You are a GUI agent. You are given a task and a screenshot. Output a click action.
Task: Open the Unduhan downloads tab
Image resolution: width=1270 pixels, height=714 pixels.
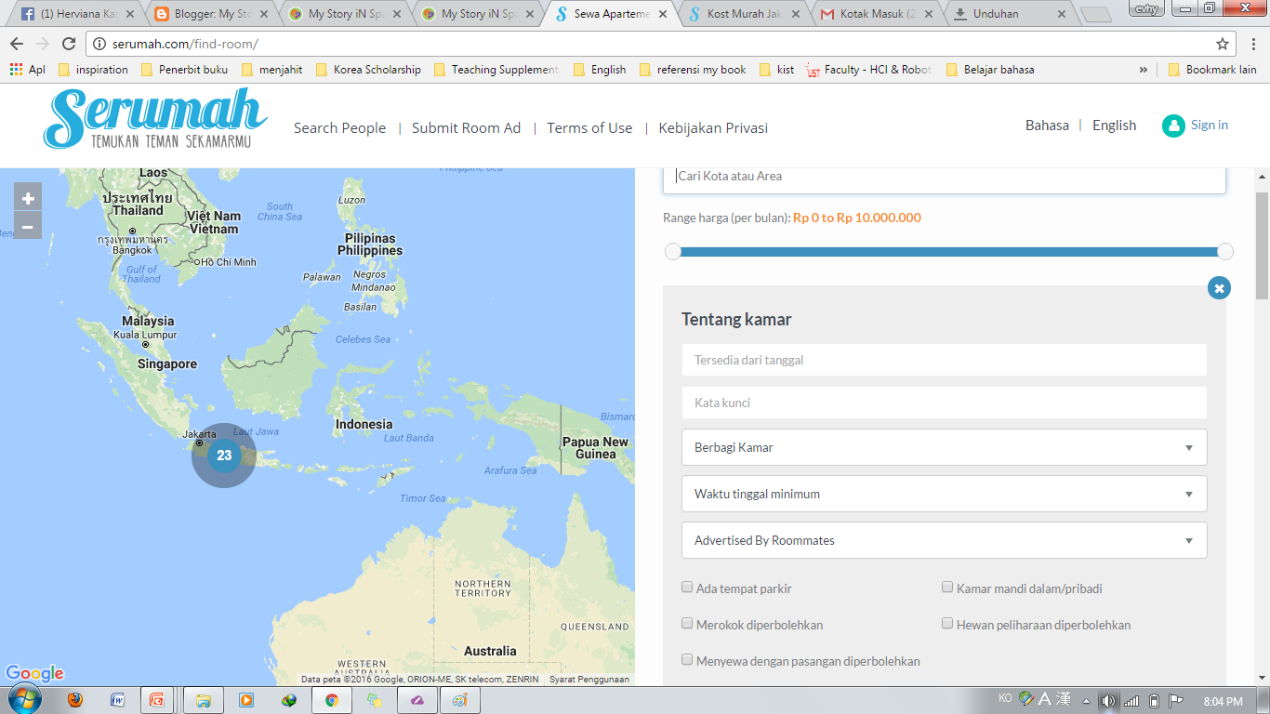(x=1010, y=14)
